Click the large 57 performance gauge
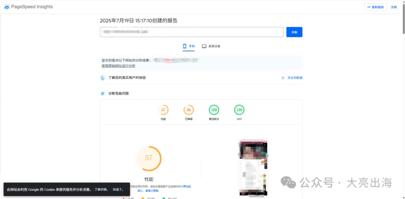Image resolution: width=405 pixels, height=199 pixels. click(x=149, y=158)
